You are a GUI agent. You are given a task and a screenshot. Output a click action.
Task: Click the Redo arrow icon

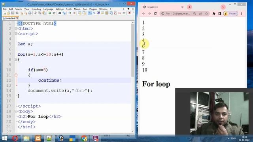click(54, 13)
